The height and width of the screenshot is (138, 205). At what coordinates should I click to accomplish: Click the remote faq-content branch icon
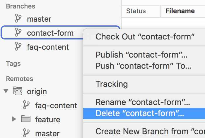pos(26,105)
